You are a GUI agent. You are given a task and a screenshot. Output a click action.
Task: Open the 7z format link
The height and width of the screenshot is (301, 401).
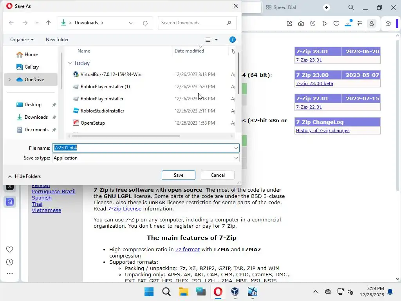[x=188, y=249]
